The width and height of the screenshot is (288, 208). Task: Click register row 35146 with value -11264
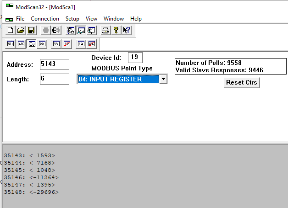tap(31, 177)
